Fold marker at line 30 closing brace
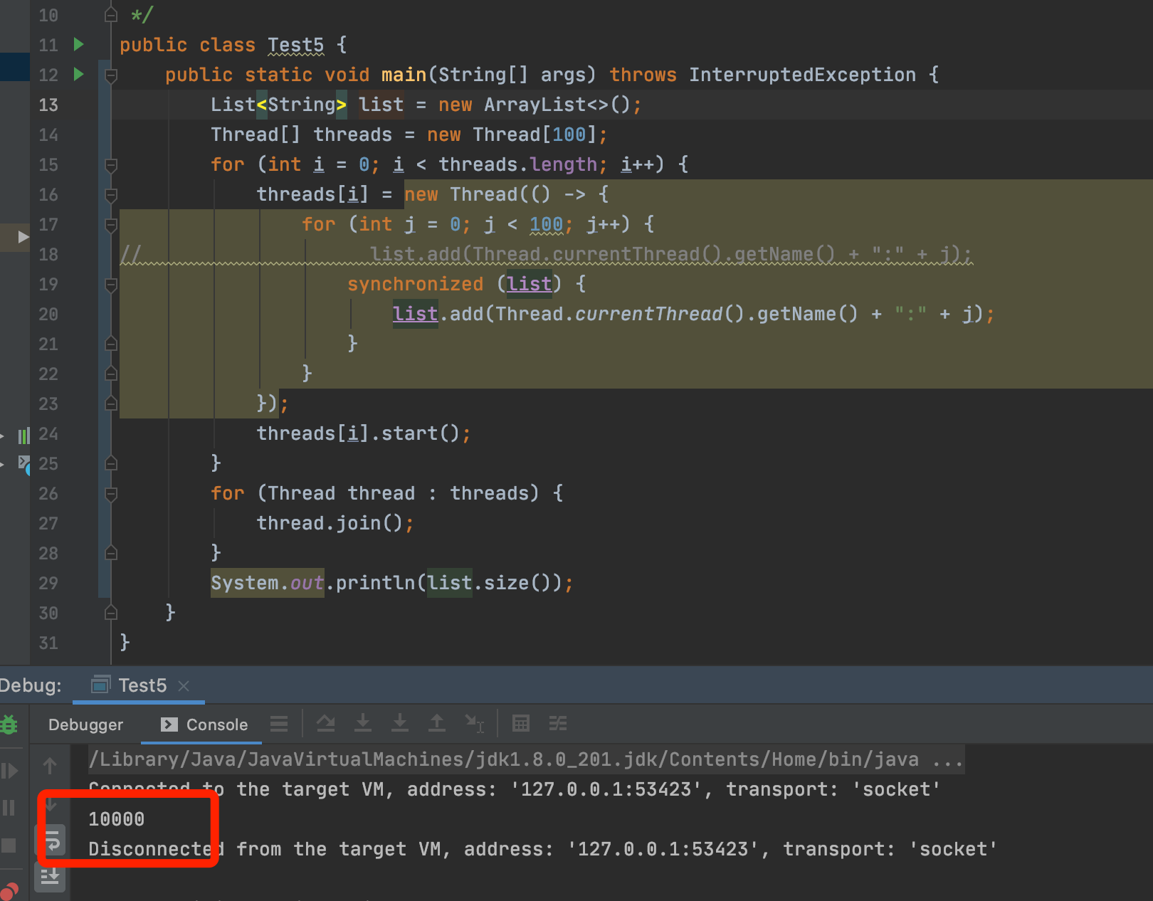Viewport: 1153px width, 901px height. point(111,613)
